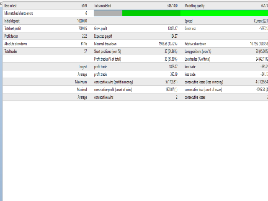The image size is (268, 201).
Task: Select the largest profit trade value 1878.07
Action: point(172,67)
